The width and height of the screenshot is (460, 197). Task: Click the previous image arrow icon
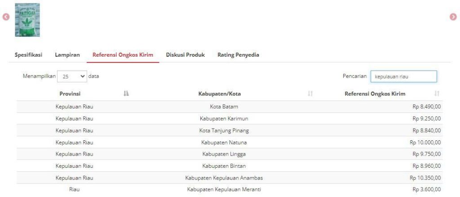(x=6, y=17)
